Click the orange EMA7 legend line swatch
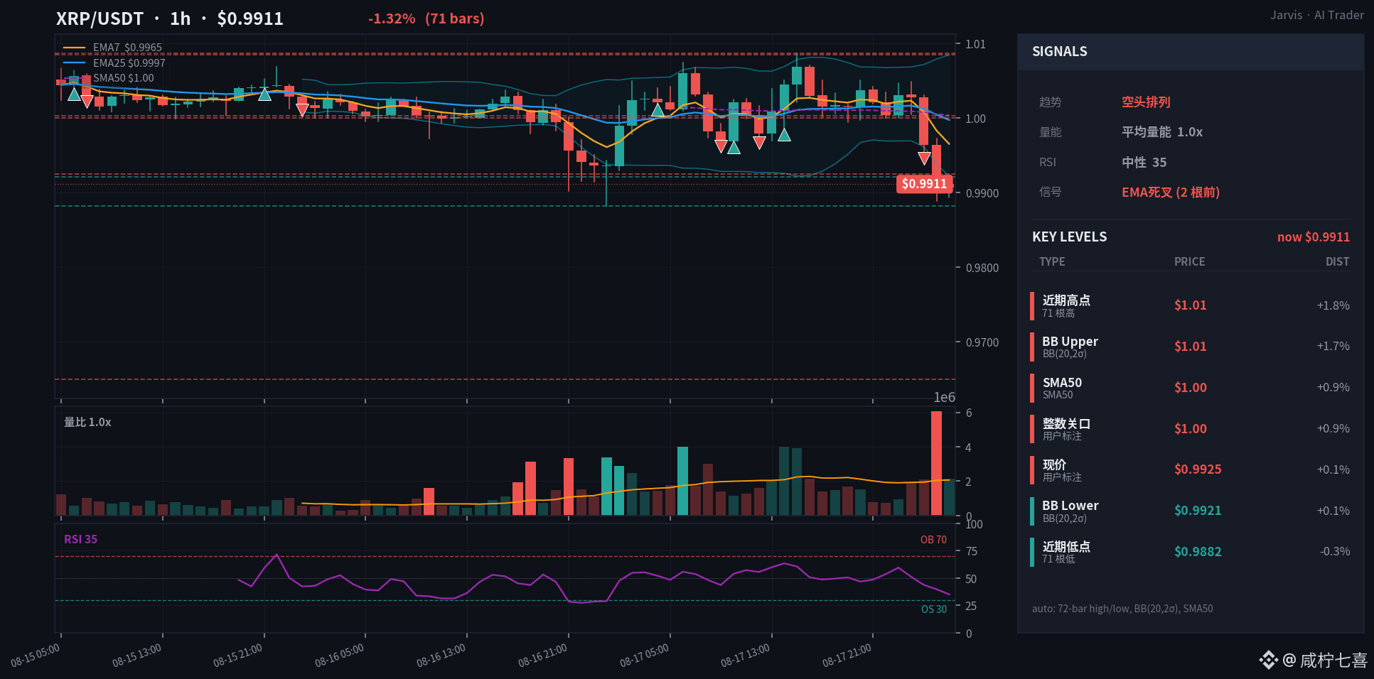This screenshot has width=1374, height=679. click(x=74, y=48)
